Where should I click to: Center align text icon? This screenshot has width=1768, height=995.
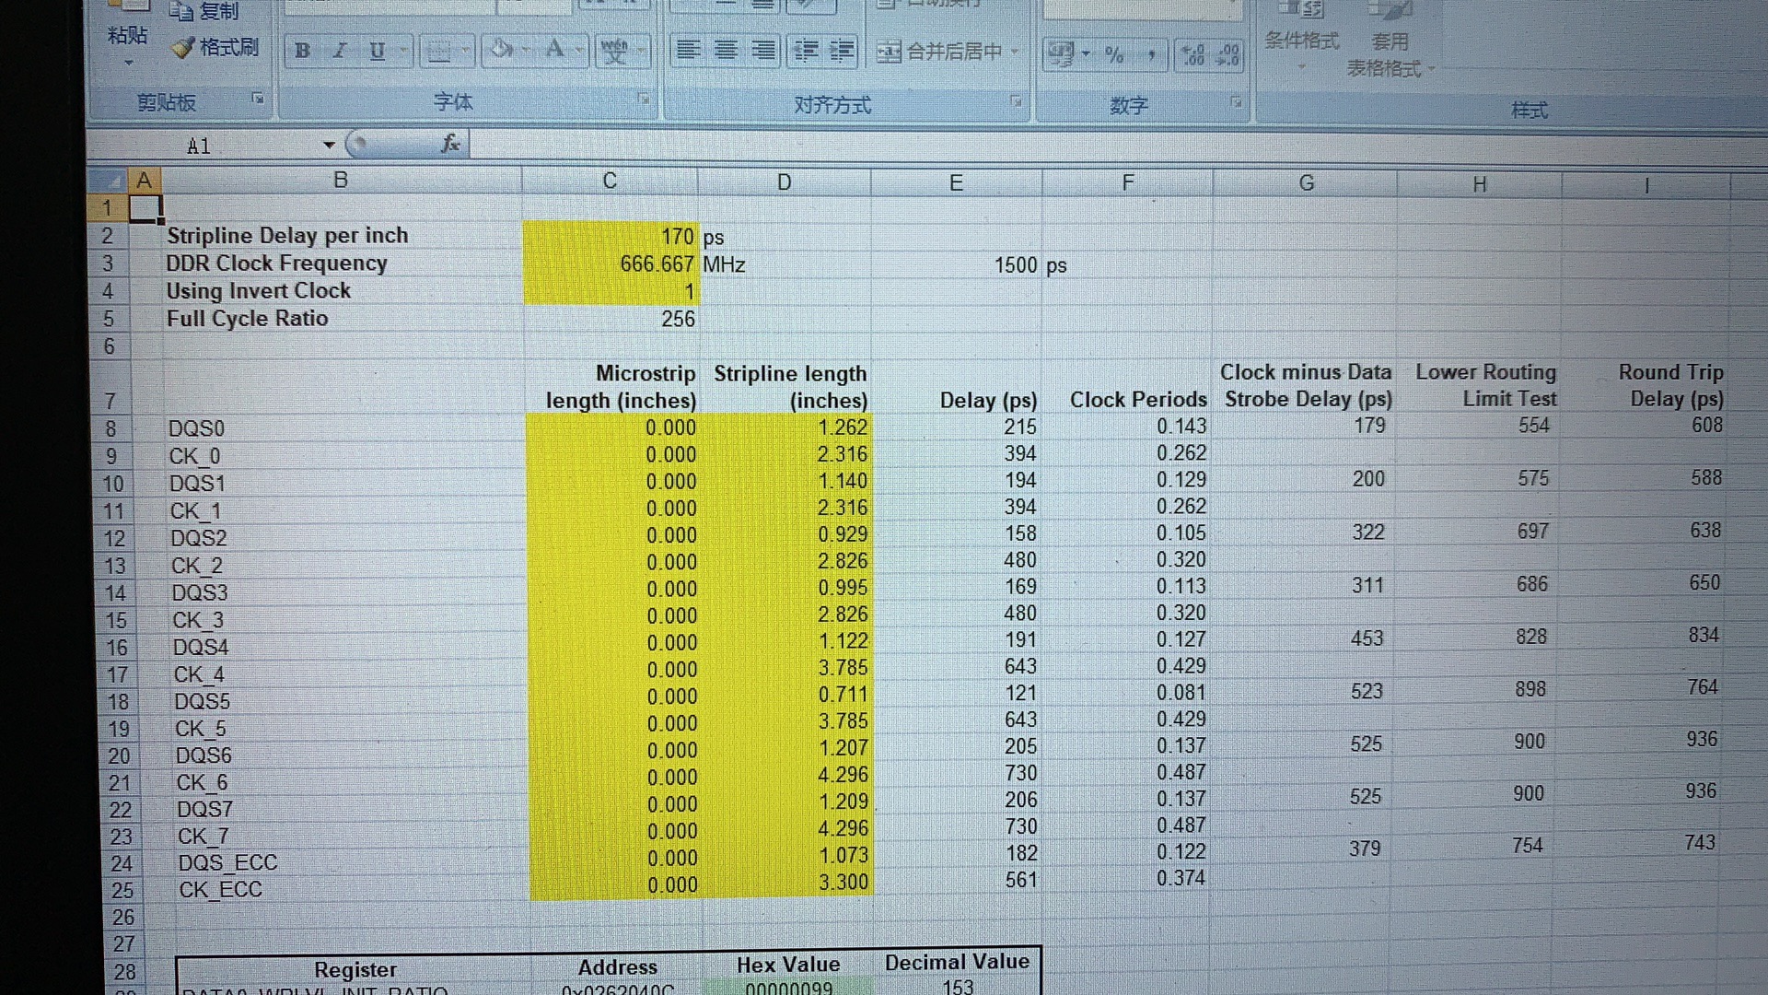(726, 50)
